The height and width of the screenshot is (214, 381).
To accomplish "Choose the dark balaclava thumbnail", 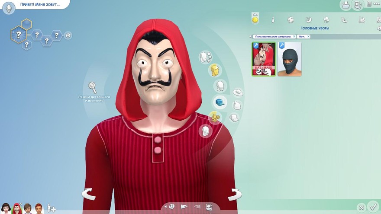I will [289, 59].
